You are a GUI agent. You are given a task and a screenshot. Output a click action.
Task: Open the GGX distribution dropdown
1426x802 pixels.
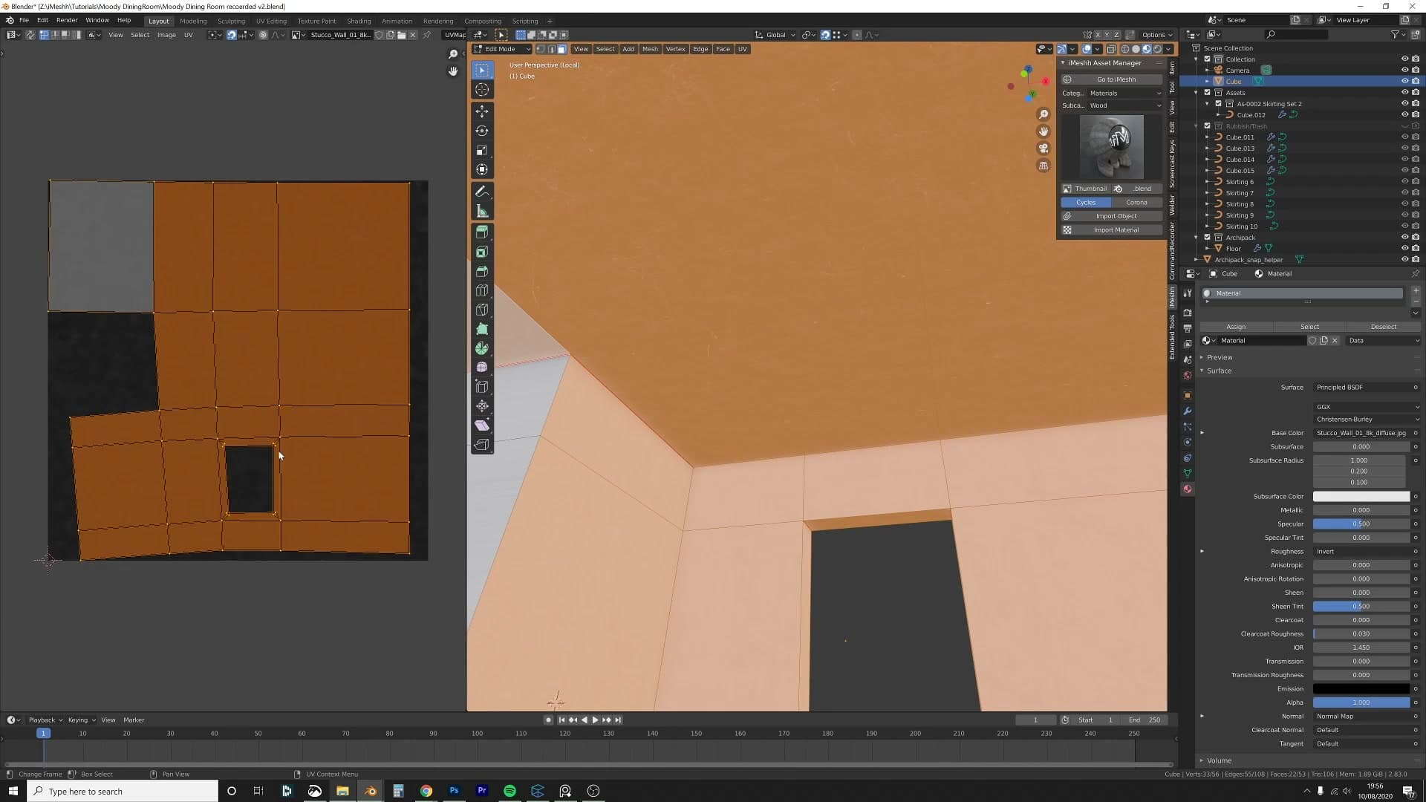coord(1367,407)
